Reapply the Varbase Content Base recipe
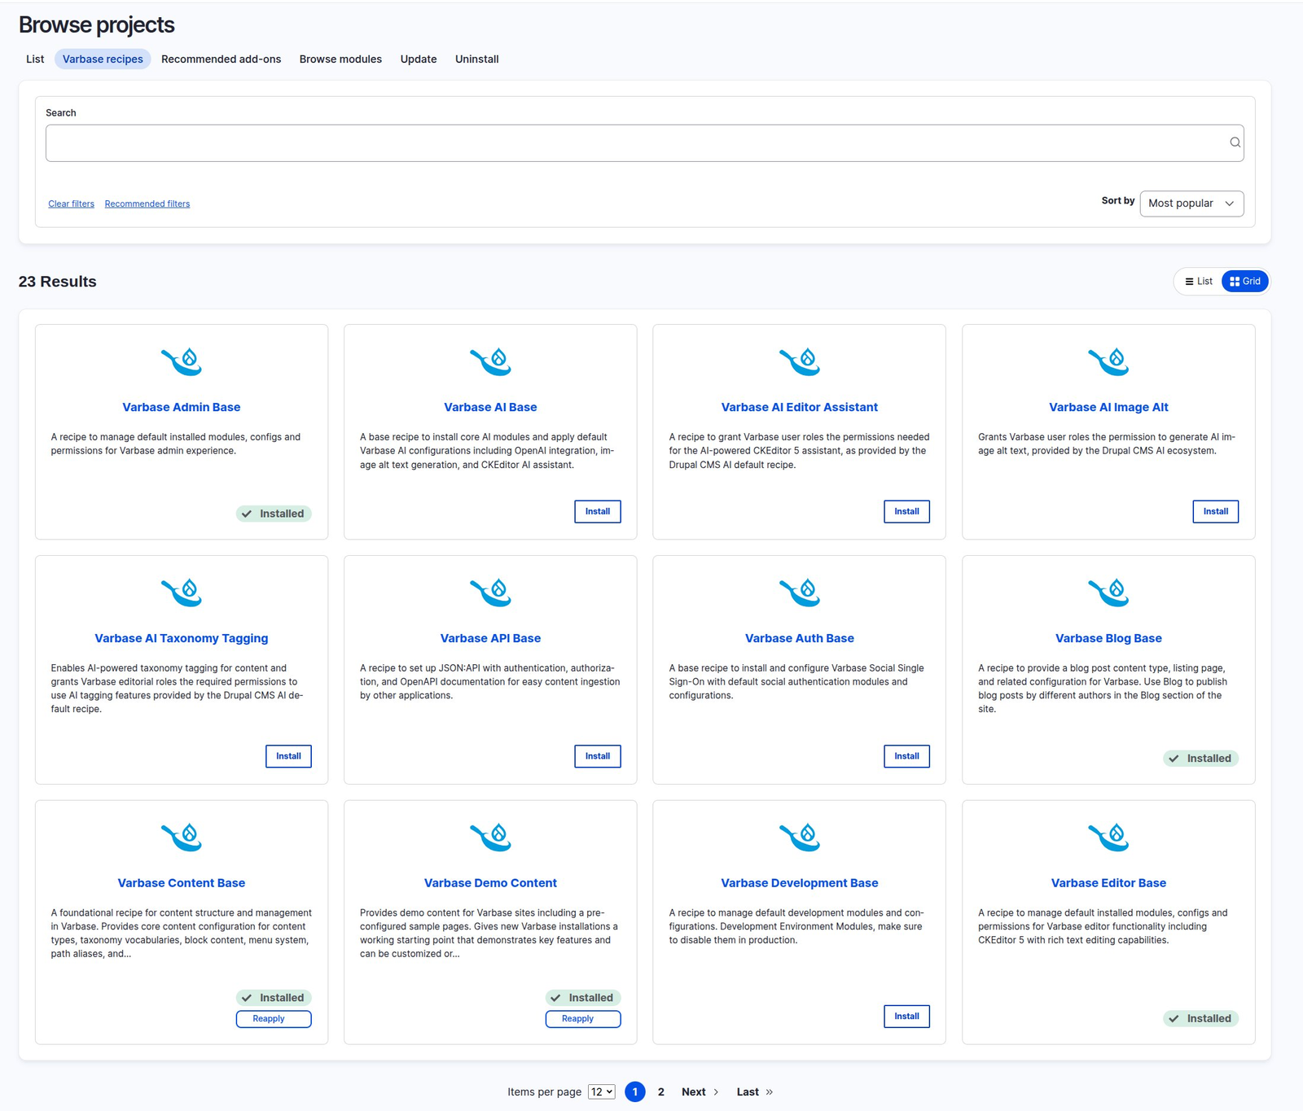1303x1111 pixels. coord(273,1018)
